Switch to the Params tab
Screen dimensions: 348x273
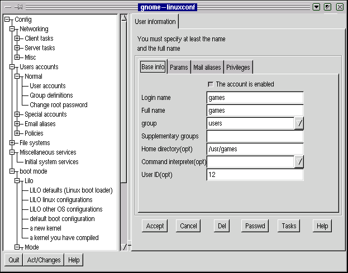(x=179, y=68)
